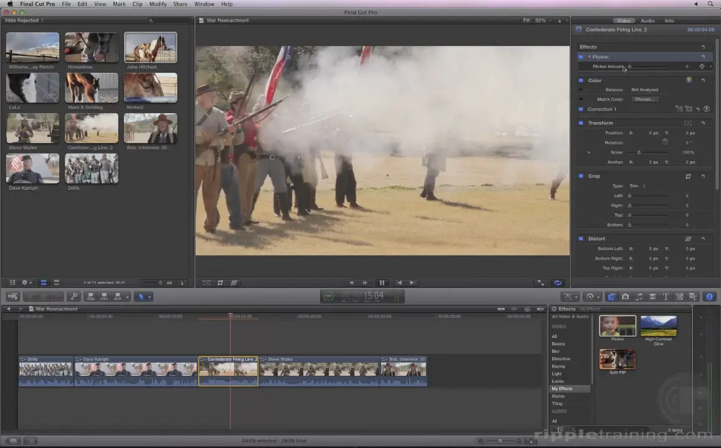Close the Effects browser panel
Image resolution: width=721 pixels, height=448 pixels.
pos(554,309)
